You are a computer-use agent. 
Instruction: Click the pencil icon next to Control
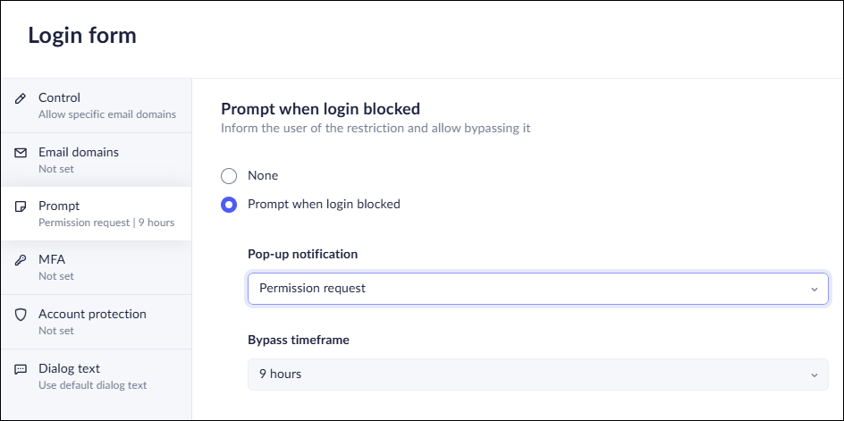pos(21,98)
